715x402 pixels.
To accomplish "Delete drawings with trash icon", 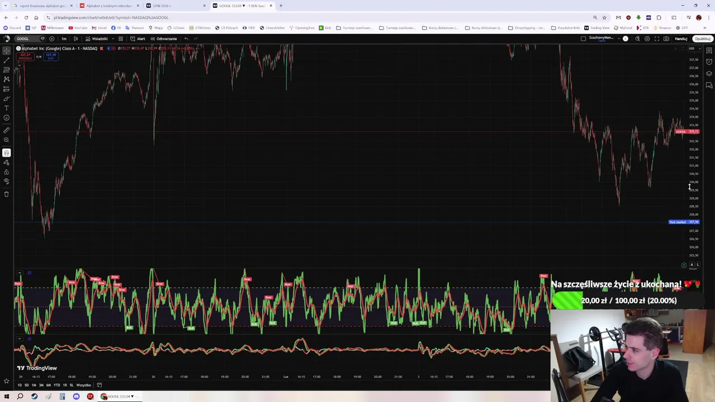I will (x=7, y=194).
